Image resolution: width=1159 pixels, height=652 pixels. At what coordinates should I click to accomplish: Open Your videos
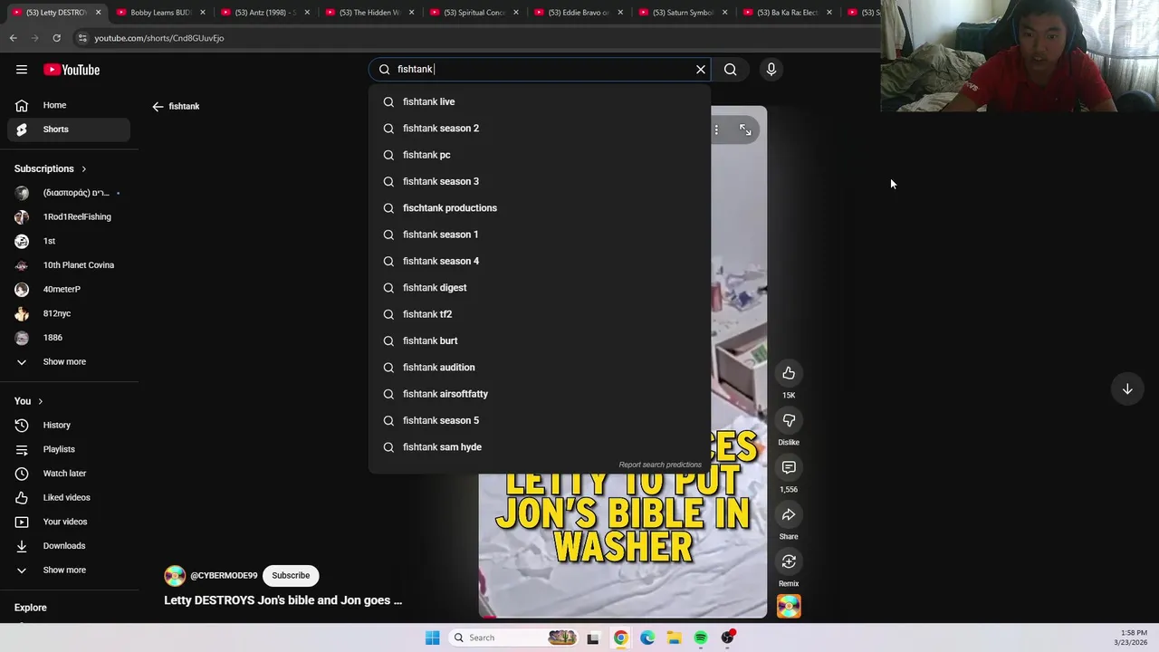coord(69,522)
